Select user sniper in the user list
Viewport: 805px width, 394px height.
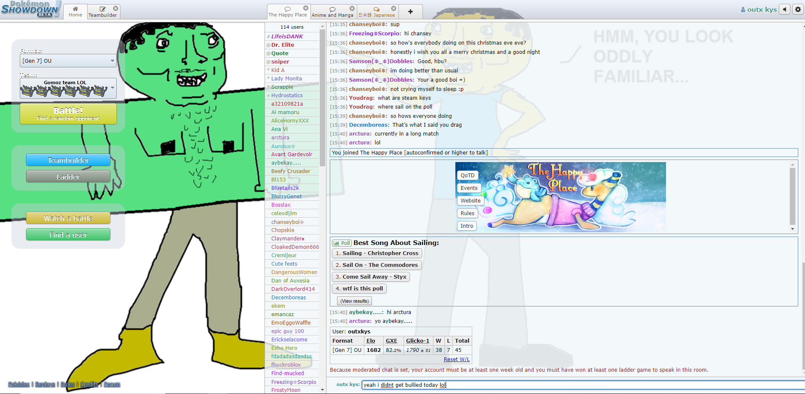292,61
